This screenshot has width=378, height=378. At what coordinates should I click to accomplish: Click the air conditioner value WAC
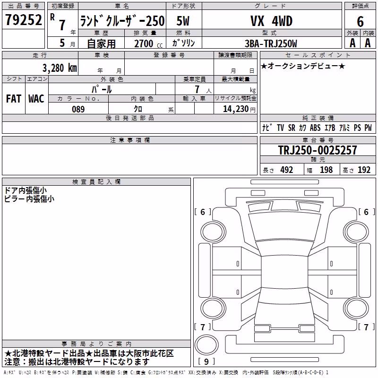tap(36, 98)
